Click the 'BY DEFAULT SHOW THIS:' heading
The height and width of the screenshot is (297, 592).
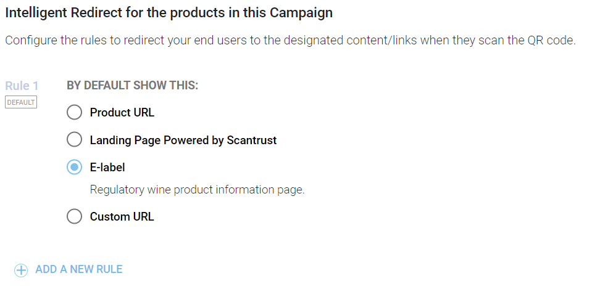coord(132,86)
